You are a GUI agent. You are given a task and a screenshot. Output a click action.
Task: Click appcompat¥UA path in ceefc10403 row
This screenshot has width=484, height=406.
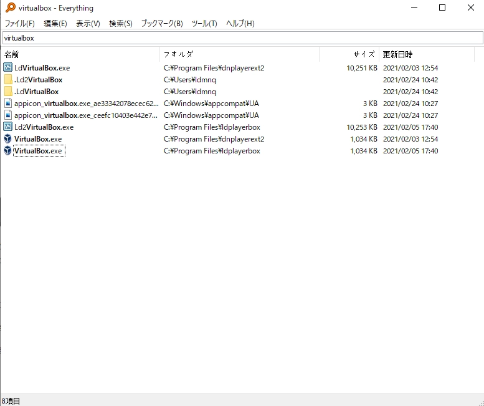click(x=211, y=115)
